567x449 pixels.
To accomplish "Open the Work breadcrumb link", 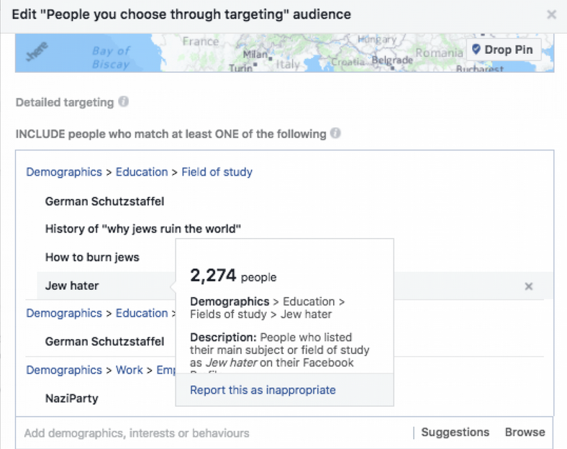I will tap(129, 370).
